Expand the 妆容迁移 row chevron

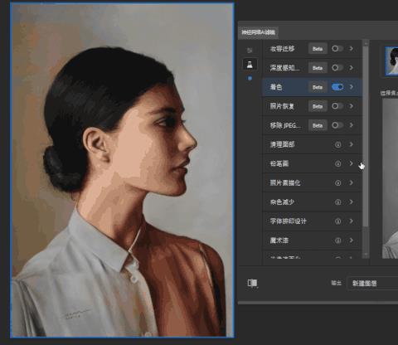[x=351, y=49]
